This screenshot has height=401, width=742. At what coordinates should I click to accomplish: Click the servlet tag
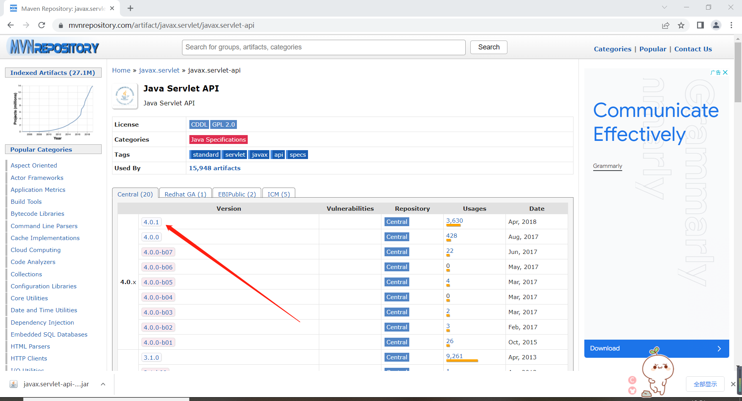[x=235, y=154]
